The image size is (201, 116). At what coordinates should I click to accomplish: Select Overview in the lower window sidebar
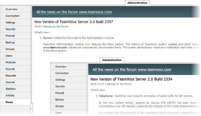click(x=69, y=67)
